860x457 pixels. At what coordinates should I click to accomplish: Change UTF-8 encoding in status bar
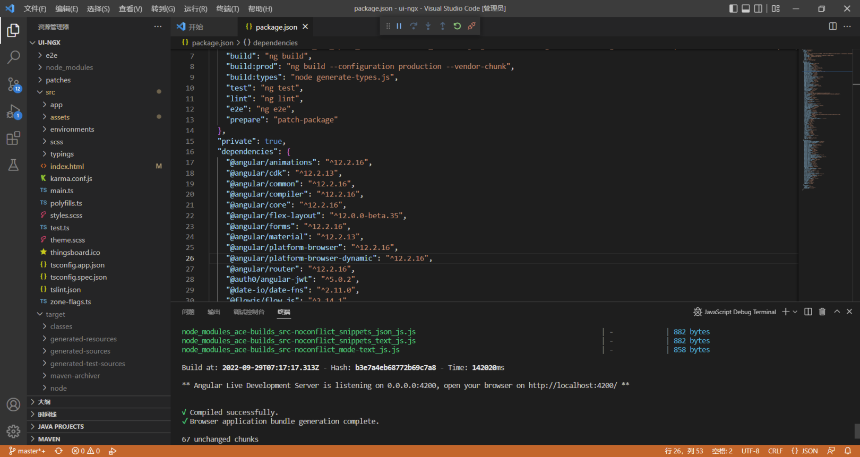tap(750, 451)
